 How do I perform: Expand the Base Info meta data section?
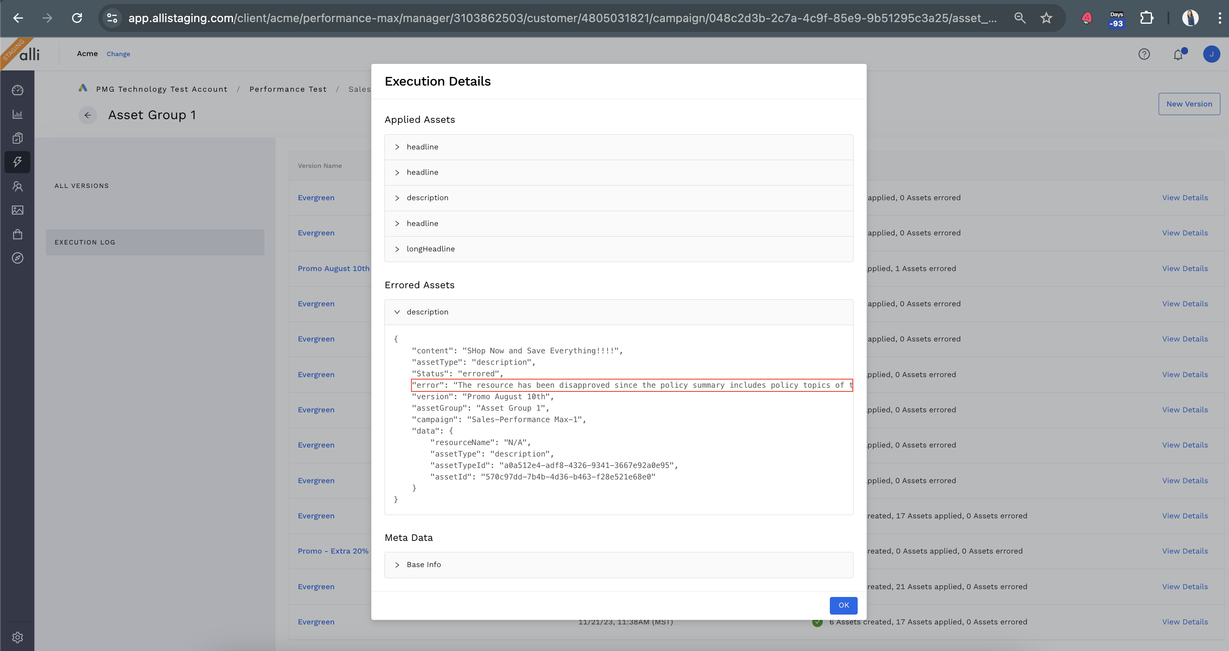point(423,565)
